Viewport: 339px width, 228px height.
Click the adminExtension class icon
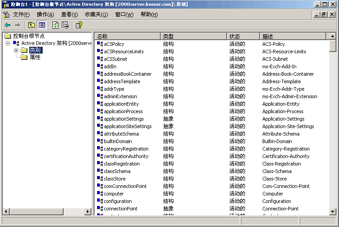click(x=100, y=96)
